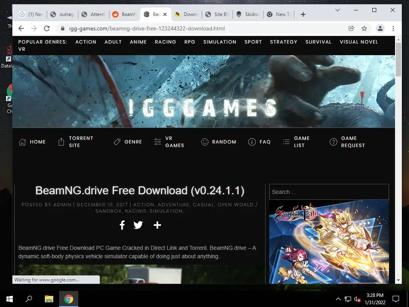Reload the current page

coord(47,28)
